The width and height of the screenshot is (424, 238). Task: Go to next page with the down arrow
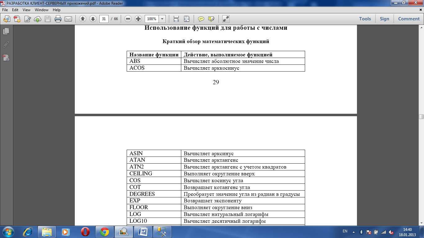[x=93, y=19]
